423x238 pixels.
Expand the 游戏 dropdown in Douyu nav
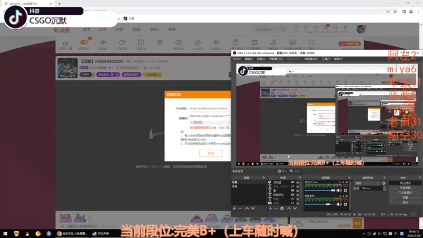coord(155,30)
